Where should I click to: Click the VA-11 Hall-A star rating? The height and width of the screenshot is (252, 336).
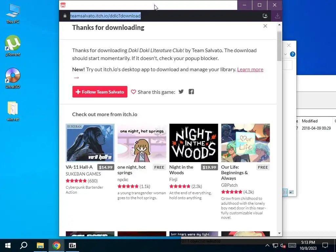point(76,181)
